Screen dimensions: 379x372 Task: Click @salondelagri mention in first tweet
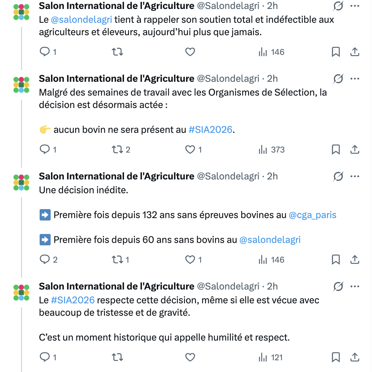coord(82,20)
